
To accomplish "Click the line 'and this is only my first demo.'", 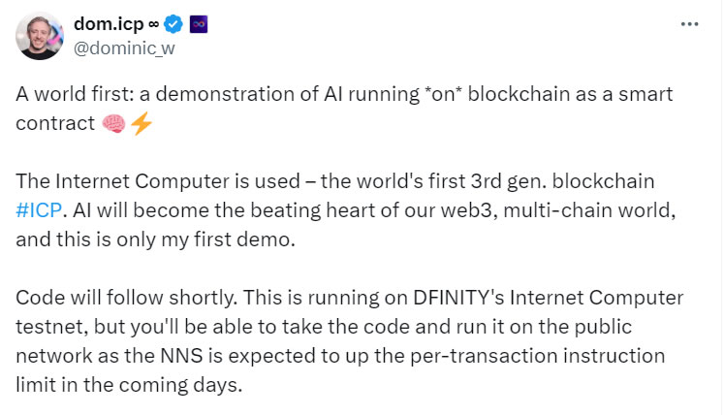I will [156, 239].
